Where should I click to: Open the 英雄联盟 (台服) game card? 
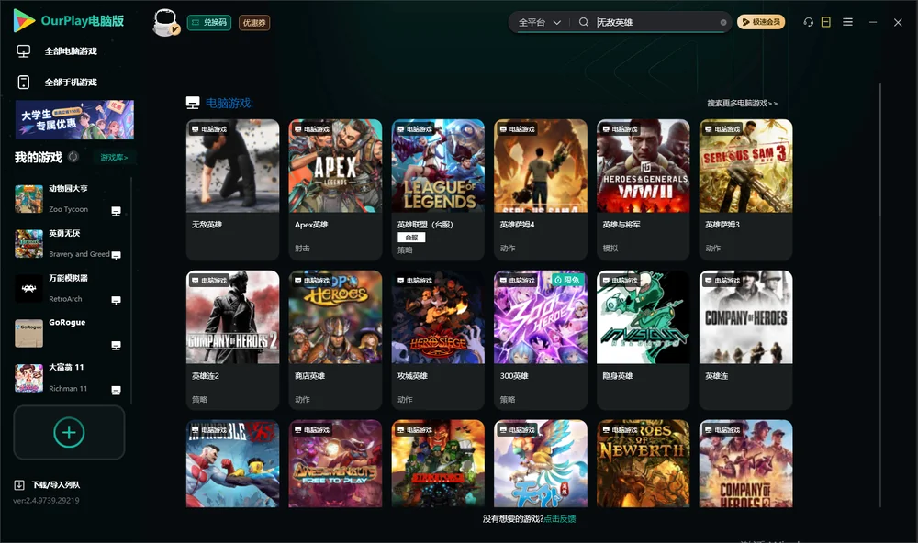(438, 190)
